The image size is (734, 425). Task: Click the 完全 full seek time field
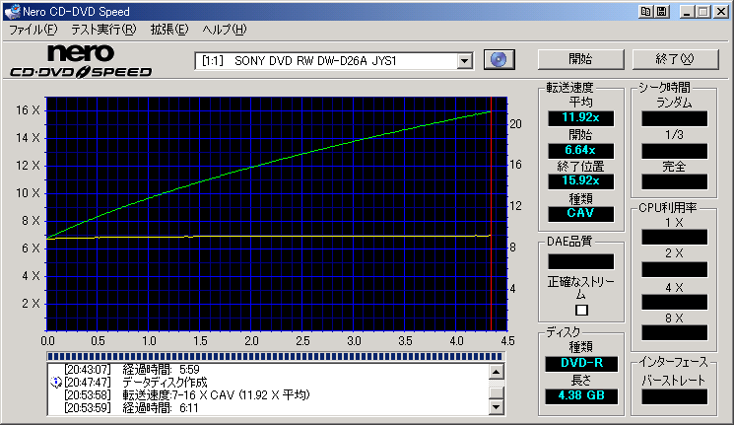tap(674, 181)
